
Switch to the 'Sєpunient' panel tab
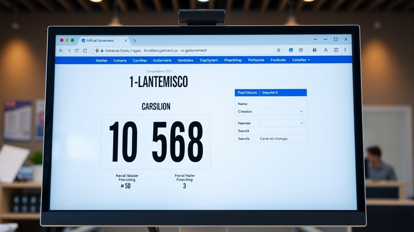270,93
